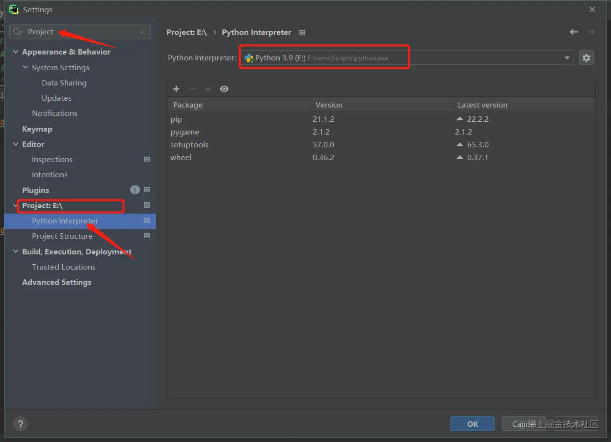The height and width of the screenshot is (442, 611).
Task: Click wheel installed version 0.36.2
Action: 323,157
